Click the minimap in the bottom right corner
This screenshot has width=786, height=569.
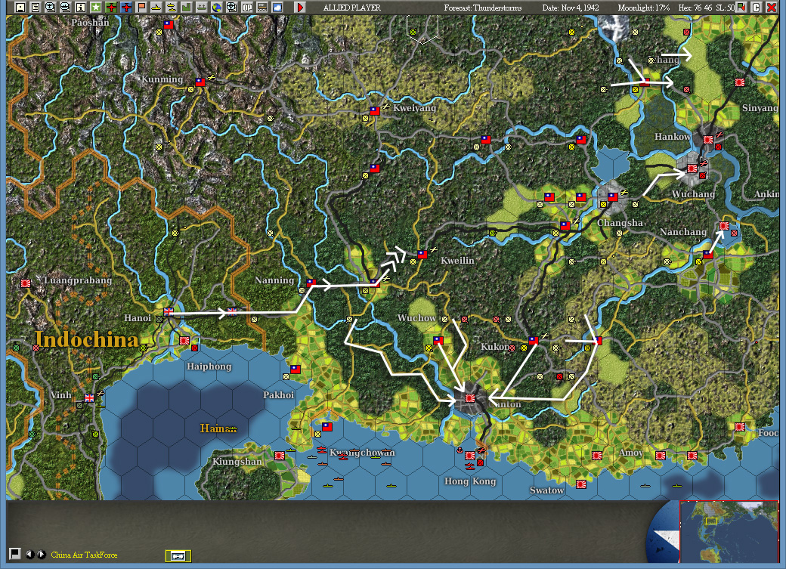pos(728,530)
